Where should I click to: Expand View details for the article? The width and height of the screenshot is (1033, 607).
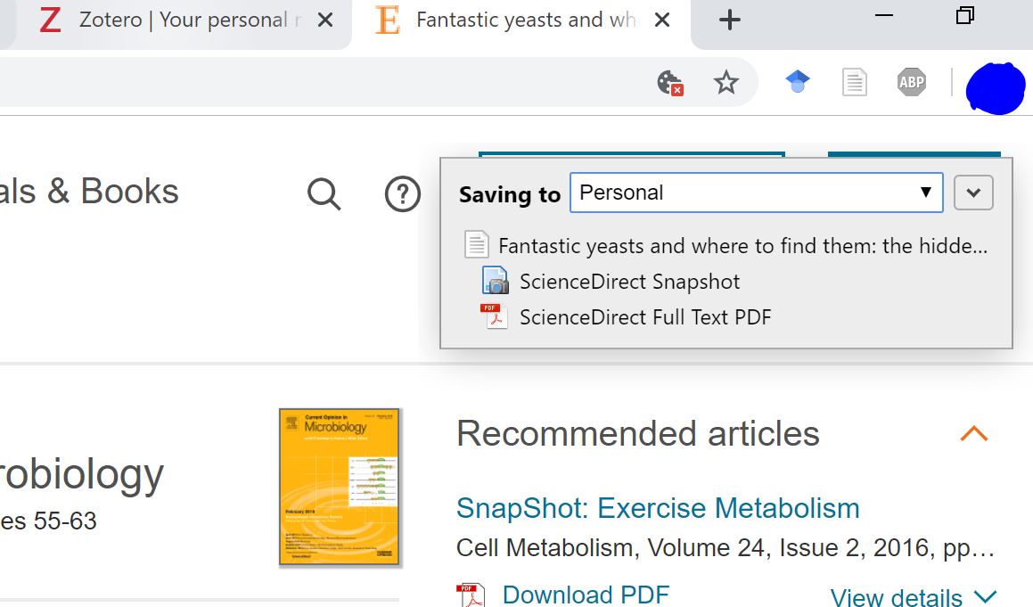[x=913, y=597]
